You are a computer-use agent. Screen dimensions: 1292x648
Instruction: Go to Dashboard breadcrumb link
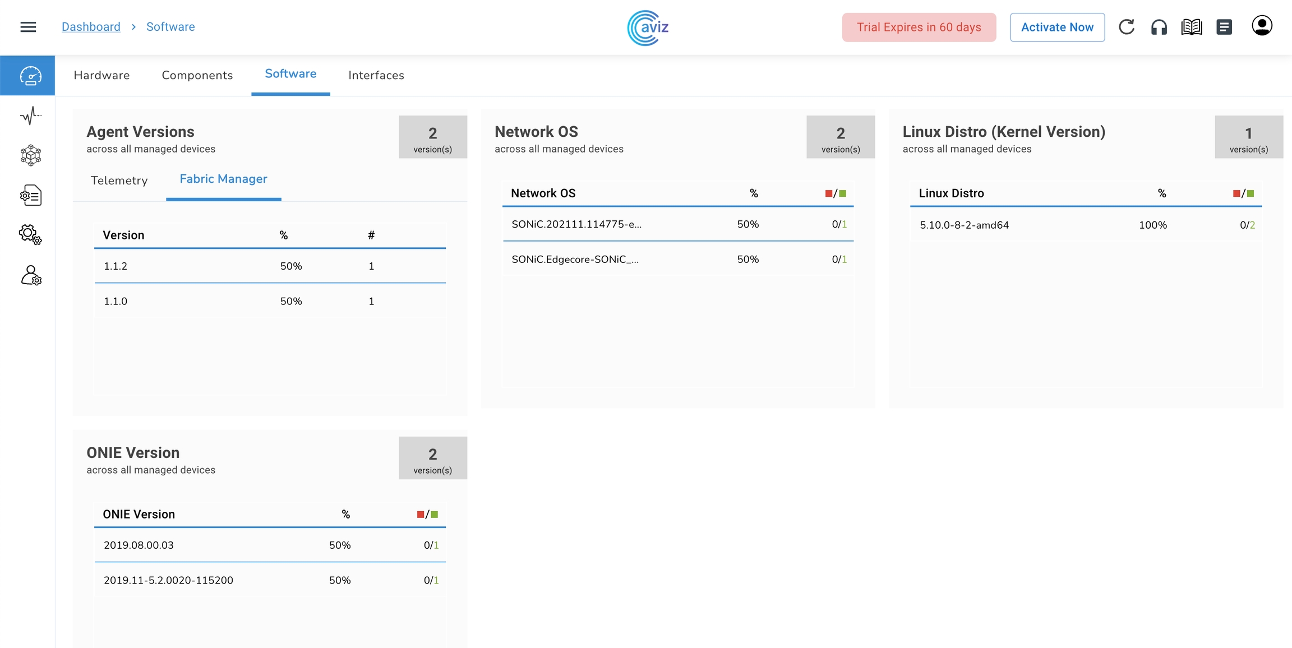(x=91, y=27)
